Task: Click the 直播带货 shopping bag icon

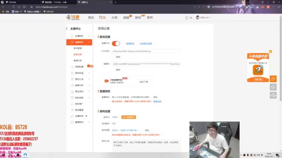Action: [x=72, y=122]
